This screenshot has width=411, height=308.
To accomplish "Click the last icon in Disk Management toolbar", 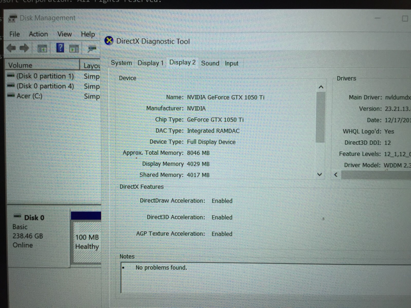I will [92, 48].
